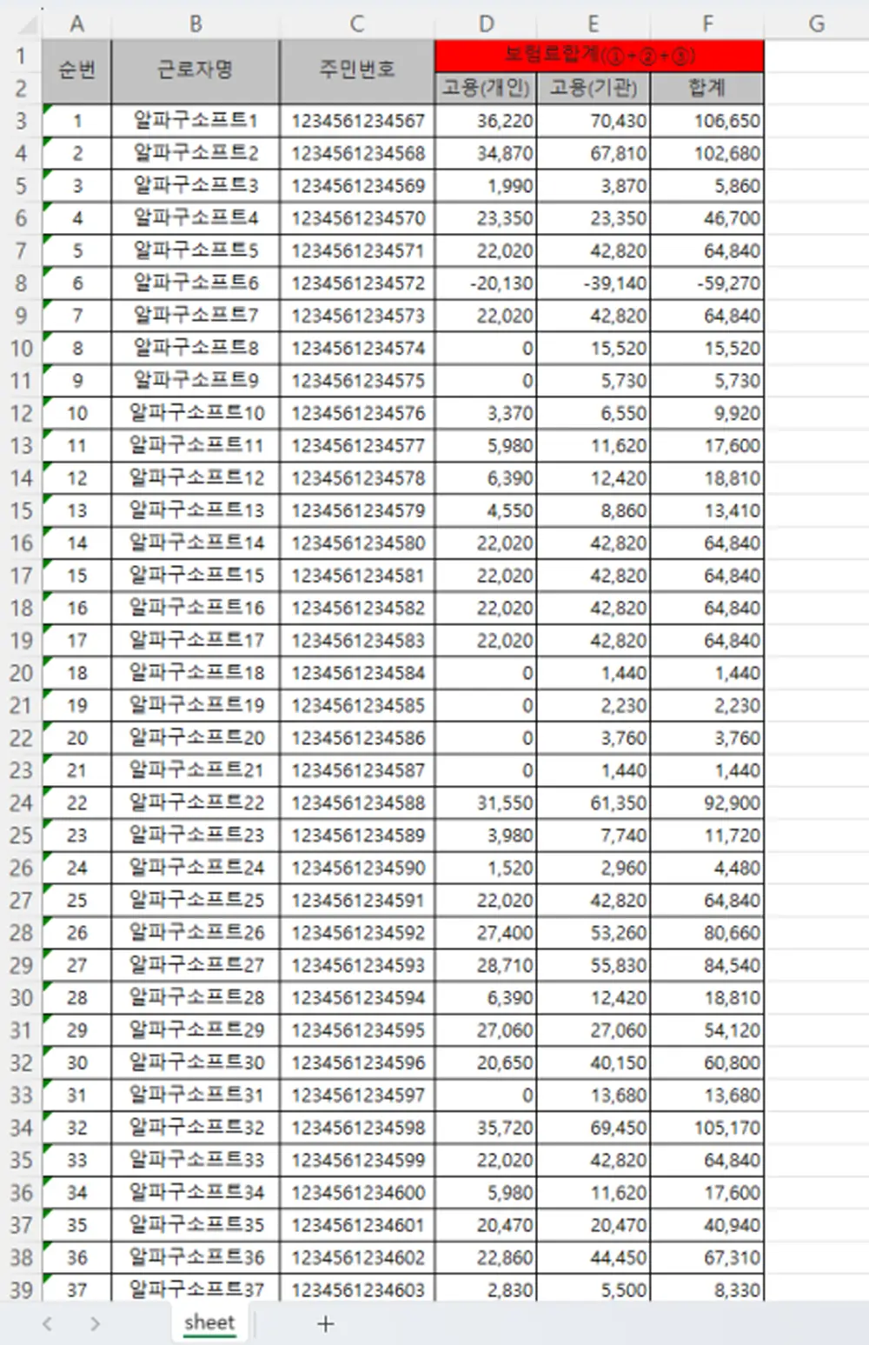The image size is (869, 1345).
Task: Select the 고용(개인) subheader cell
Action: click(x=487, y=88)
